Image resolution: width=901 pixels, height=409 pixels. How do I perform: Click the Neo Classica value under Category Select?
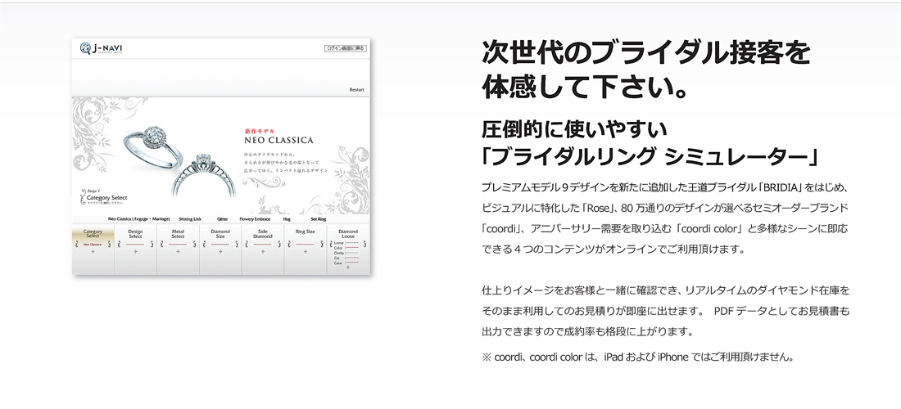click(x=92, y=245)
